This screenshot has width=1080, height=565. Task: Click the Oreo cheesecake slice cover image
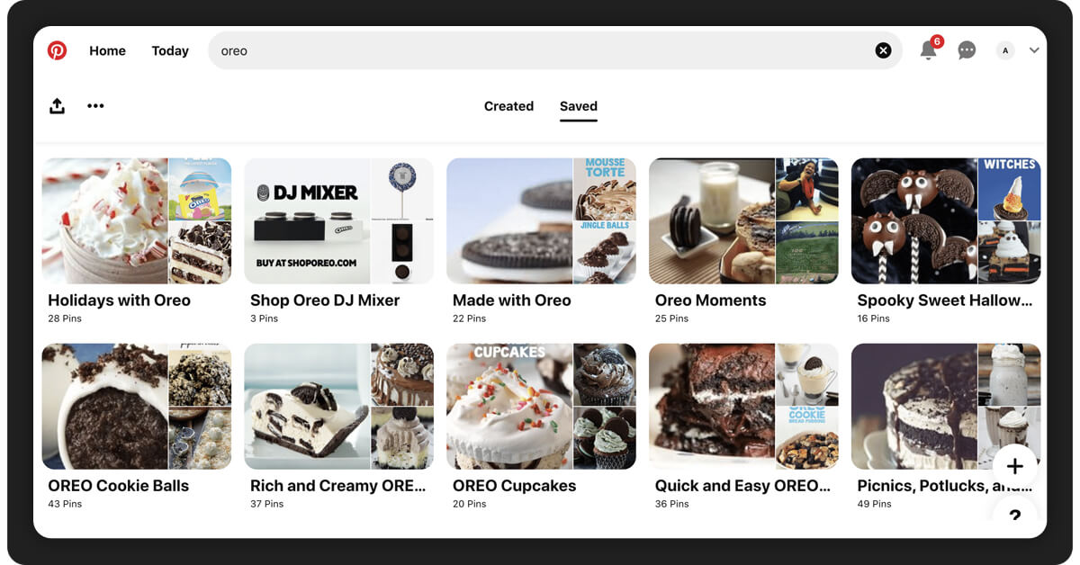(307, 407)
